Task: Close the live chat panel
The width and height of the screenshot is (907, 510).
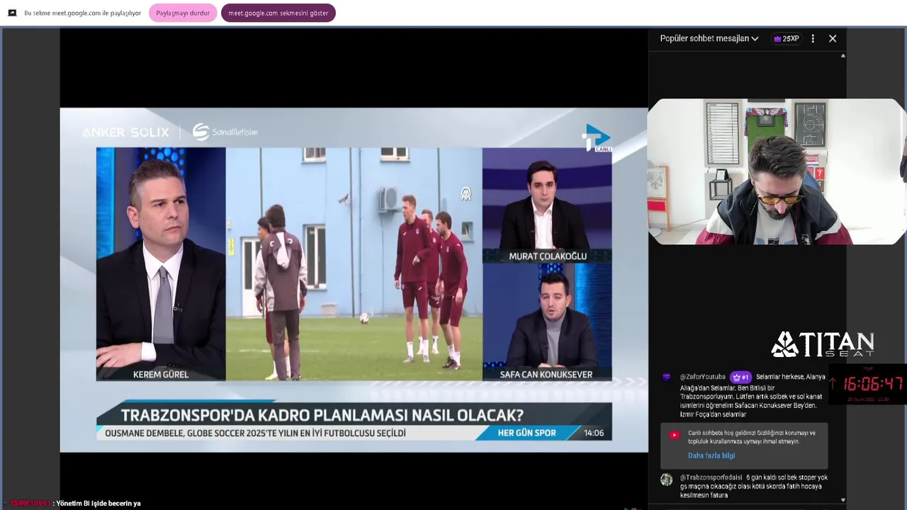Action: pos(833,39)
